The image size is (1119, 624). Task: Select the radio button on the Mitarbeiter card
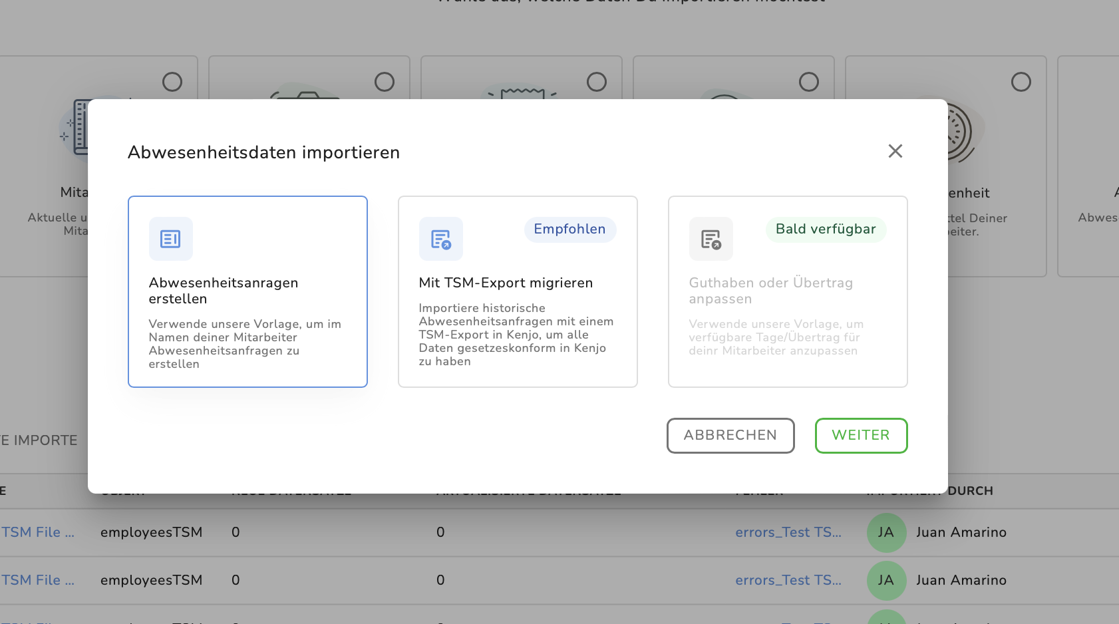pyautogui.click(x=172, y=82)
